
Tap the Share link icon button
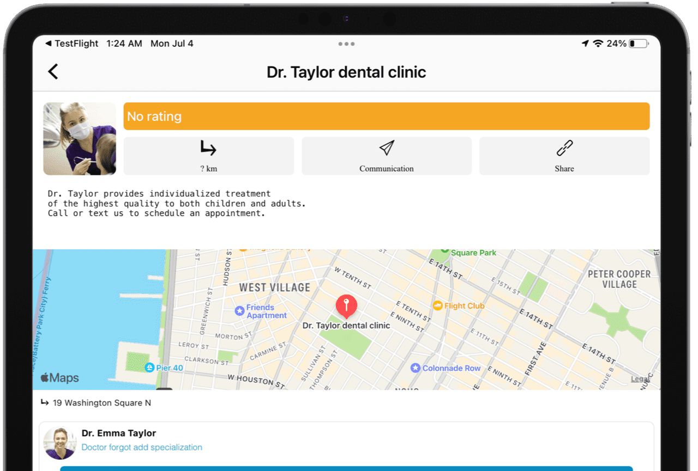564,156
